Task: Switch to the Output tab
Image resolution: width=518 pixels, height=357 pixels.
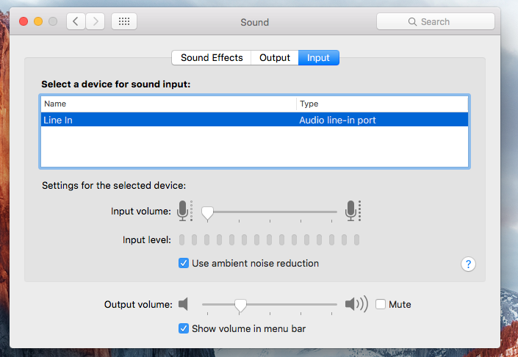Action: tap(275, 57)
